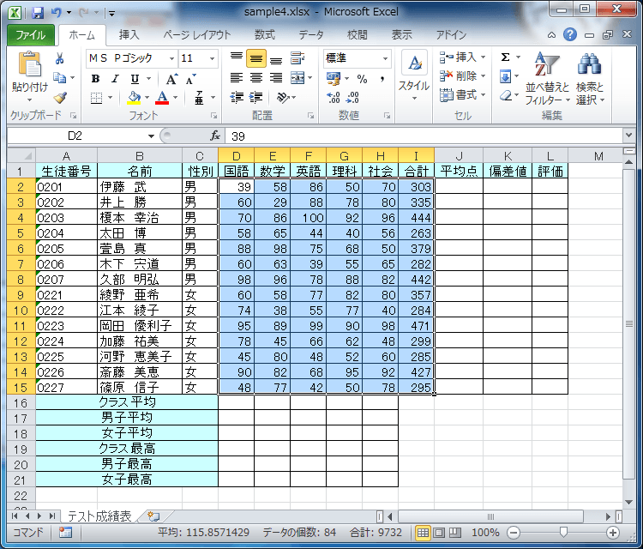Increase font size with the large A icon
This screenshot has width=643, height=549.
pyautogui.click(x=171, y=78)
